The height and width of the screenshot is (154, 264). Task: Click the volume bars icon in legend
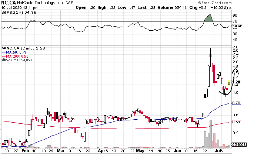[x=4, y=60]
